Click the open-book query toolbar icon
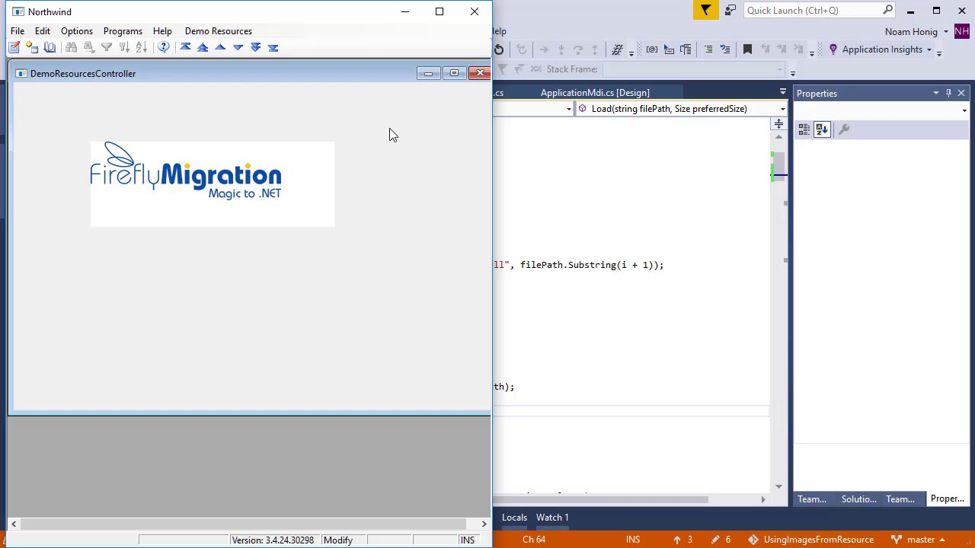The height and width of the screenshot is (548, 975). tap(50, 47)
